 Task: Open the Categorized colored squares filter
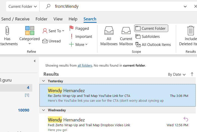[x=30, y=31]
